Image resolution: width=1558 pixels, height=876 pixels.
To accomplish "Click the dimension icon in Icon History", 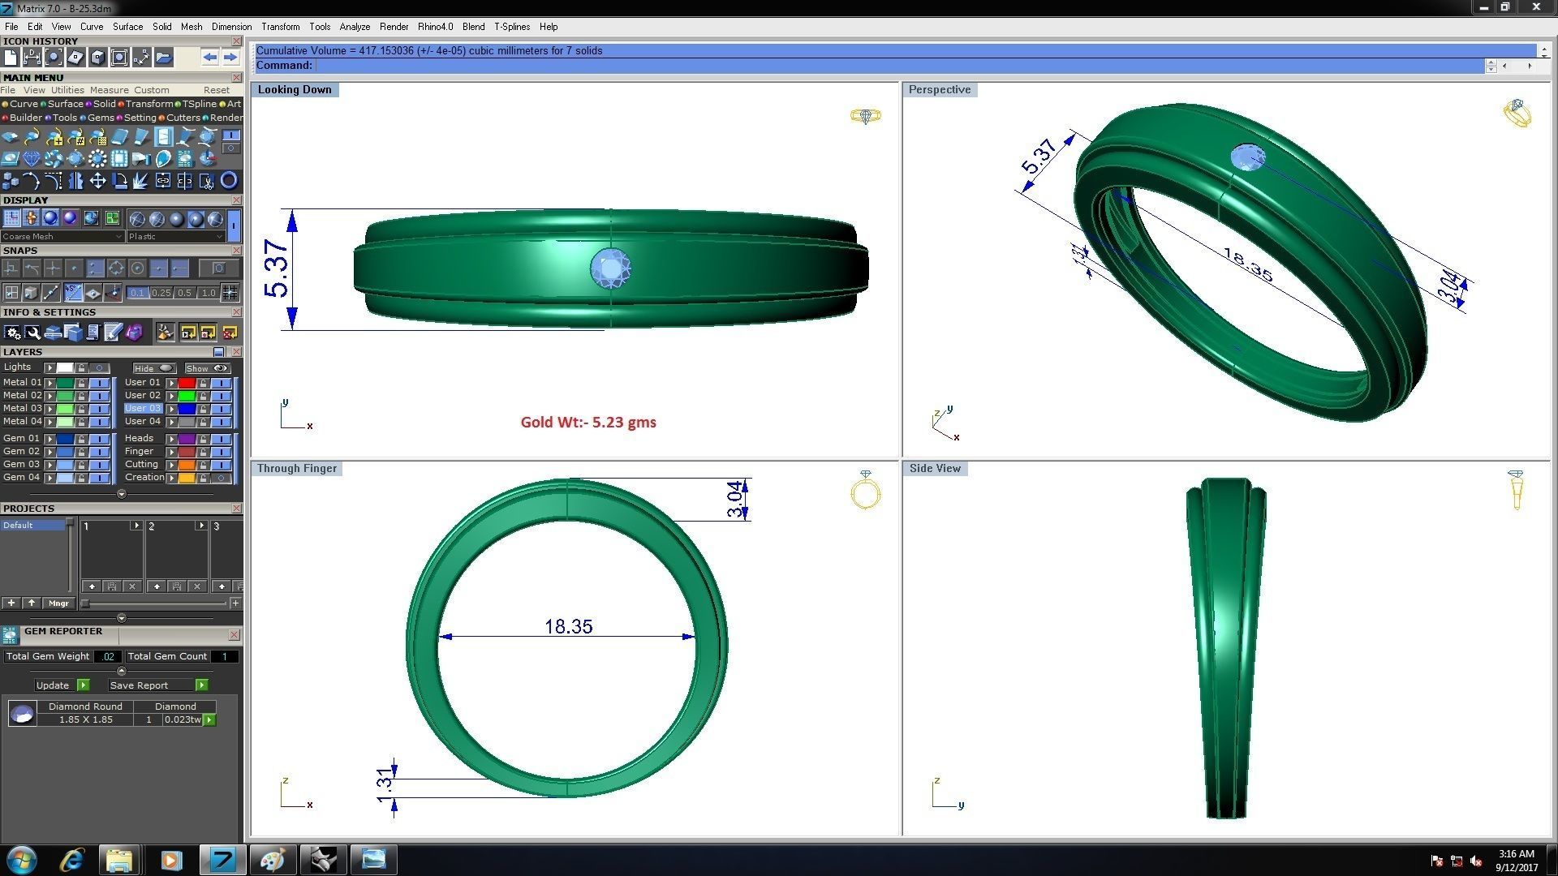I will pos(32,57).
